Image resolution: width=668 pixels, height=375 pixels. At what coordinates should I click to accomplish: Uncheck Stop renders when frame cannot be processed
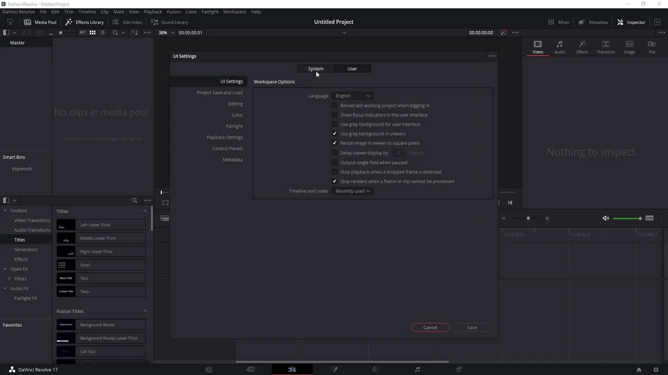(334, 181)
